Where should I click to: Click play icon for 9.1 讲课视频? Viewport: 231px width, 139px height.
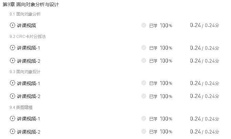point(13,25)
